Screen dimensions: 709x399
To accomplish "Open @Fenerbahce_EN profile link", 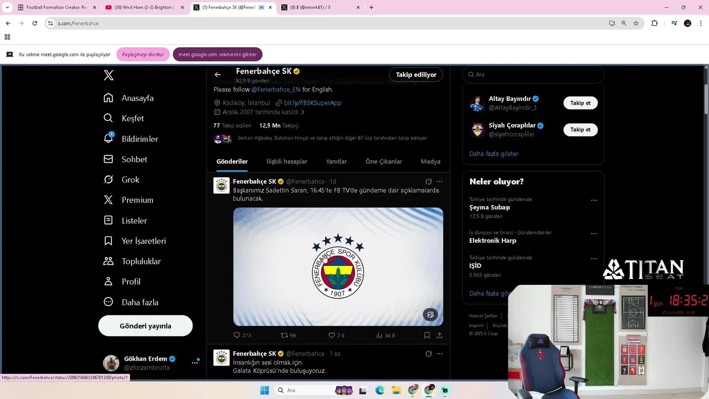I will (x=276, y=90).
